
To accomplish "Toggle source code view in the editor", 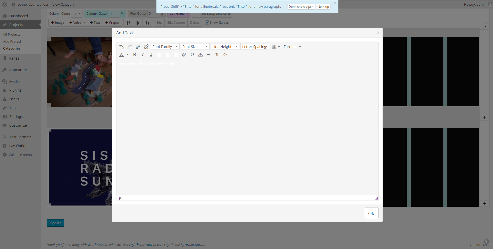I will tap(225, 54).
